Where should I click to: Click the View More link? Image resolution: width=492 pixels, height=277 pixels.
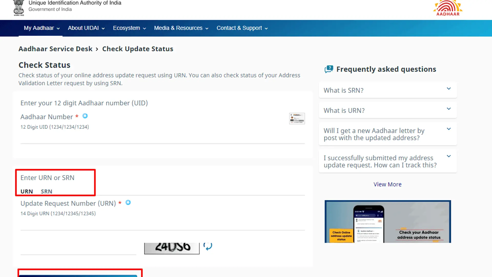pyautogui.click(x=387, y=184)
